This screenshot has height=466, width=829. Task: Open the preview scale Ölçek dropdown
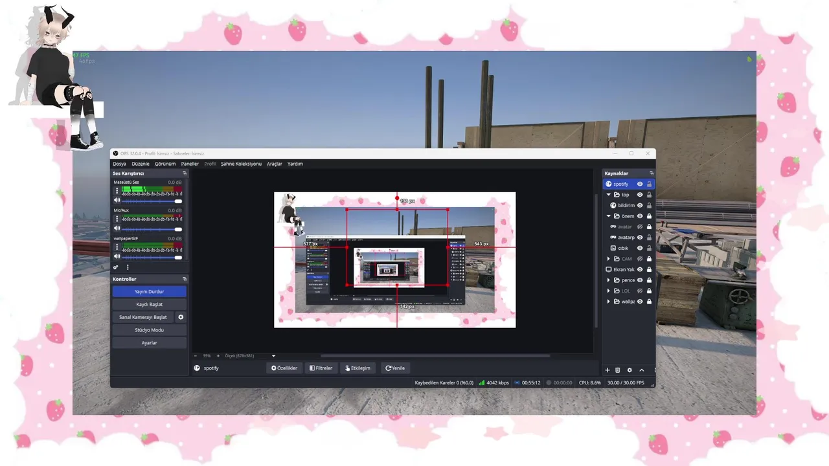point(250,356)
